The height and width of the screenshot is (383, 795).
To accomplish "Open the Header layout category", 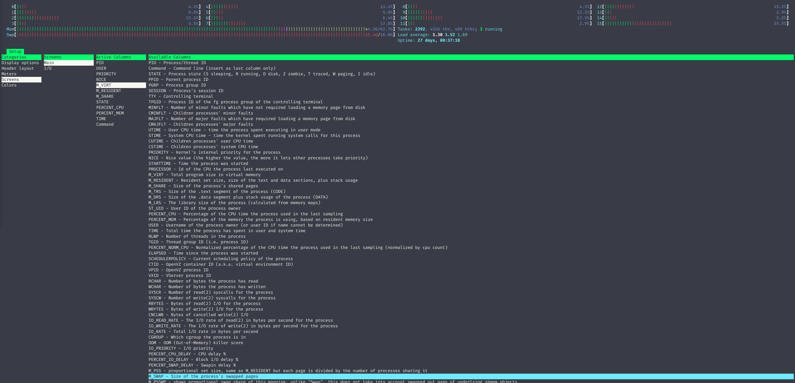I will coord(18,68).
